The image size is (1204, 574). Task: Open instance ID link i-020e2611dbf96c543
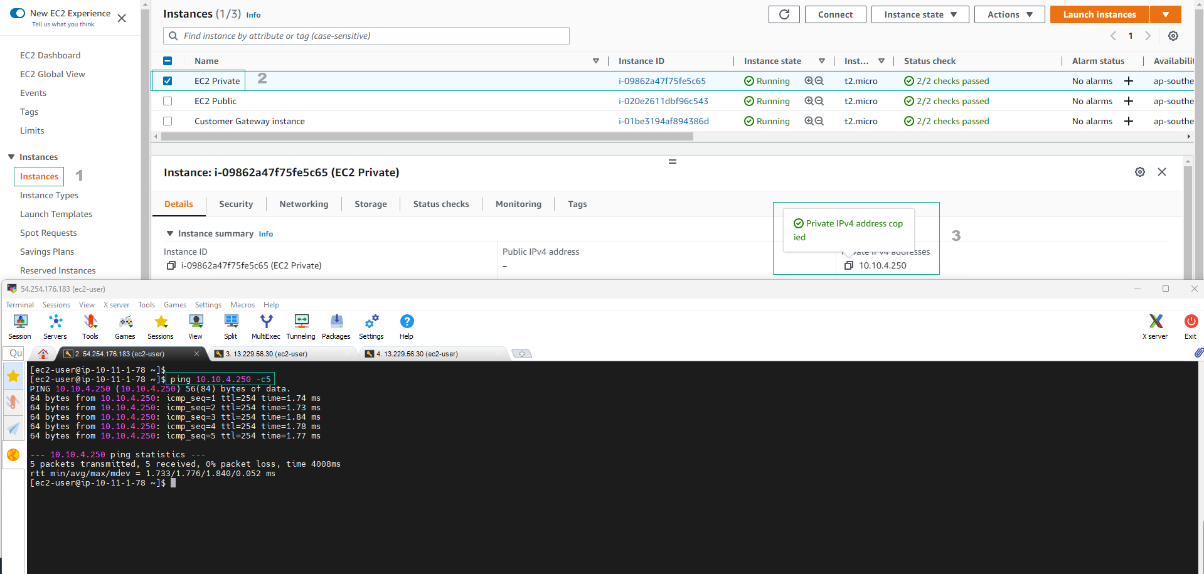663,101
